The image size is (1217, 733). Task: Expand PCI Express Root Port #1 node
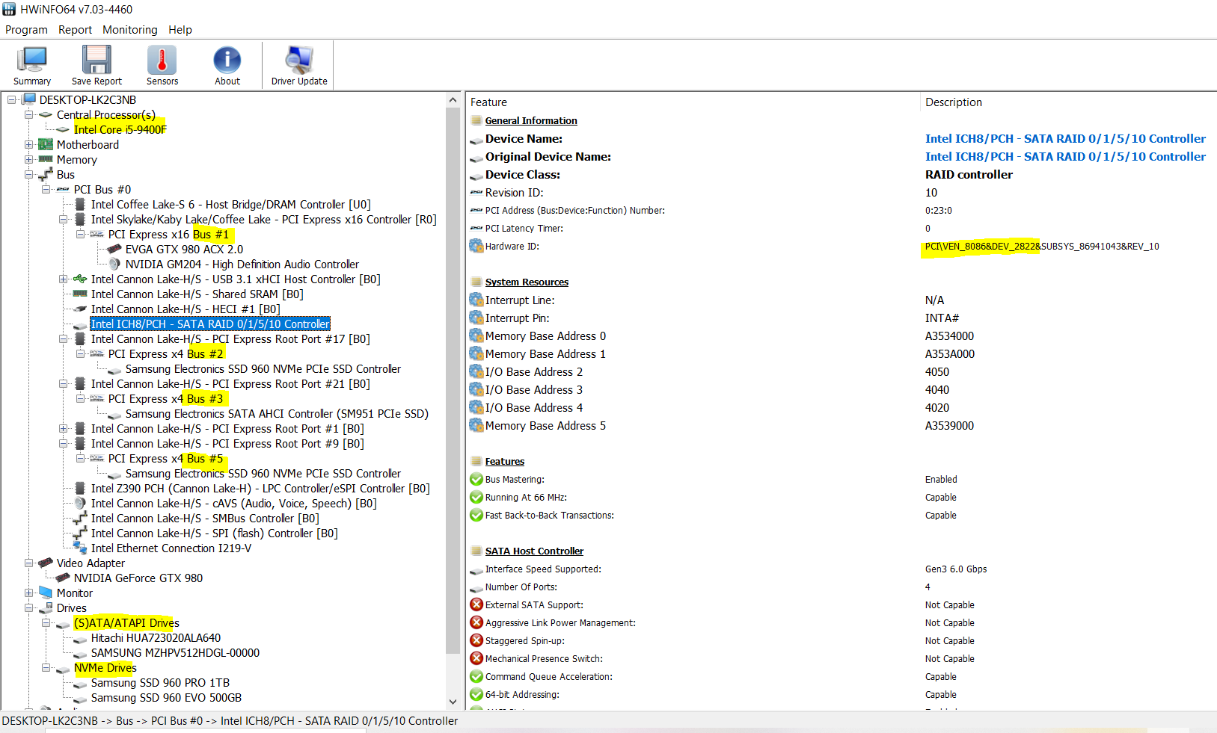63,428
